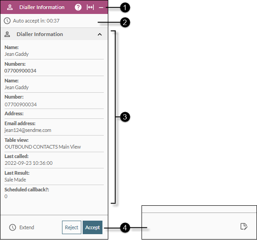Collapse the Dialler Information section chevron
Viewport: 257px width, 240px height.
(100, 34)
